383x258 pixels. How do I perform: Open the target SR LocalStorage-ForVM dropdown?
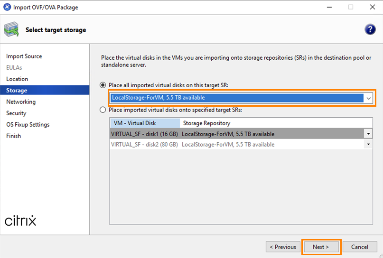pos(368,98)
